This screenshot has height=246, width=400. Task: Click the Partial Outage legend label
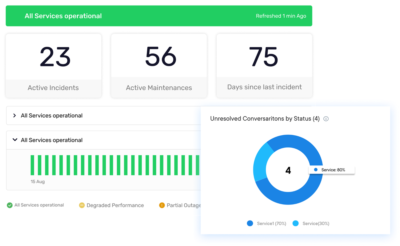pos(184,205)
